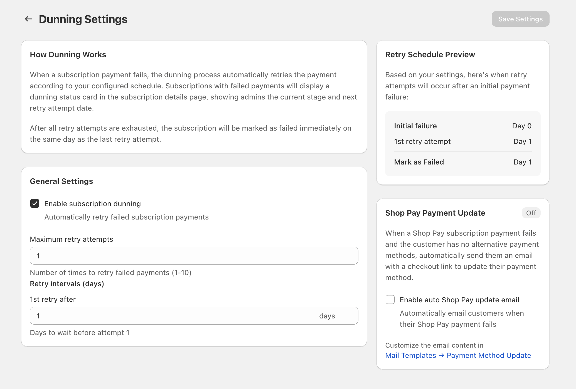The width and height of the screenshot is (576, 389).
Task: Click the Retry intervals (days) label
Action: click(x=67, y=284)
